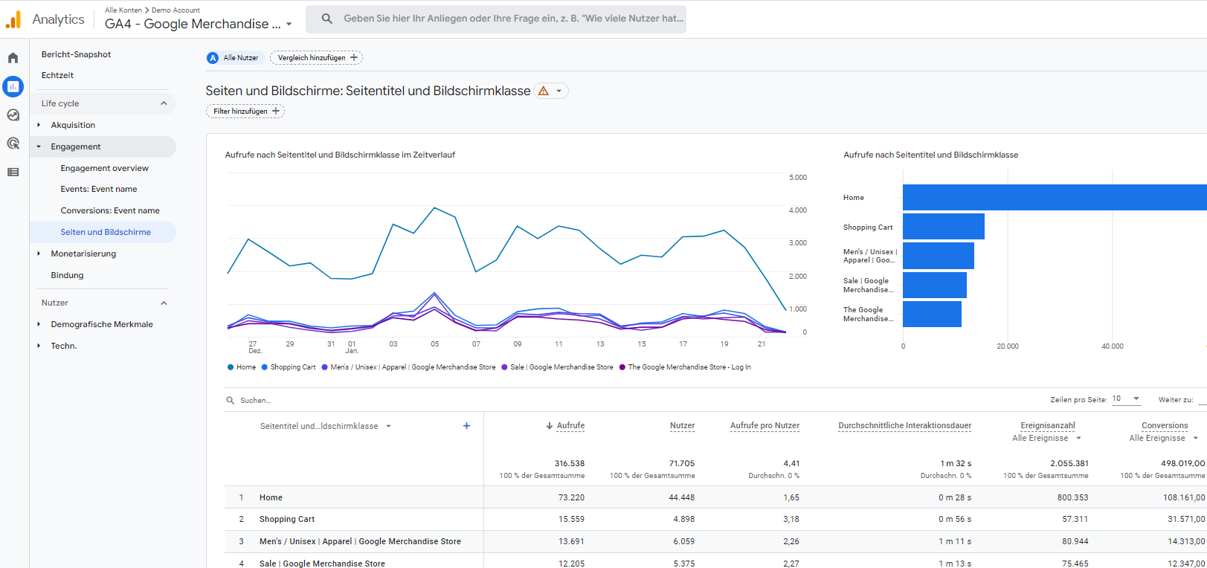The width and height of the screenshot is (1207, 568).
Task: Open Ereignisanzahl Alle Ereignisse dropdown
Action: pyautogui.click(x=1078, y=438)
